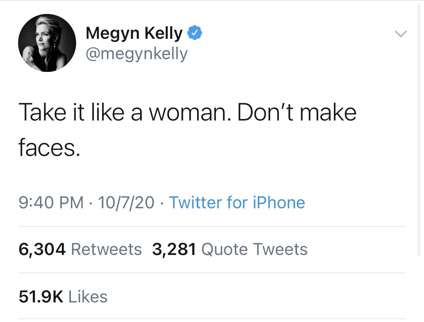The height and width of the screenshot is (322, 424).
Task: View the Likes list label
Action: [88, 297]
